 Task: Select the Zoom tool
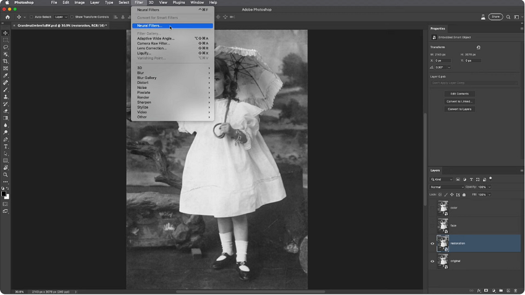click(6, 175)
